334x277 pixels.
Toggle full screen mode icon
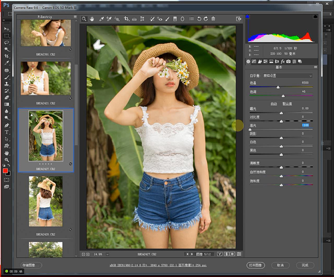pos(239,19)
